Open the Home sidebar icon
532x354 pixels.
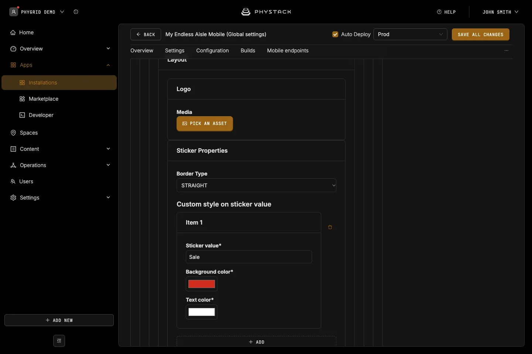click(13, 32)
